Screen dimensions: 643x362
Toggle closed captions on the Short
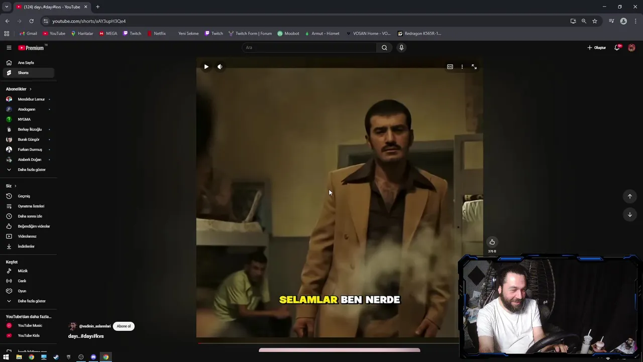450,66
